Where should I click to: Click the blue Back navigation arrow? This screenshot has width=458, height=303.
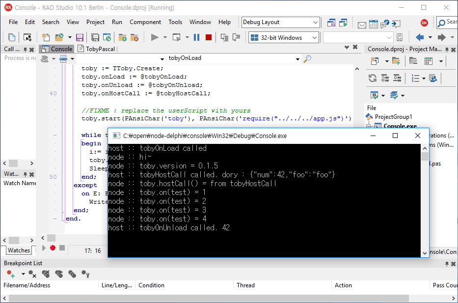[x=420, y=37]
